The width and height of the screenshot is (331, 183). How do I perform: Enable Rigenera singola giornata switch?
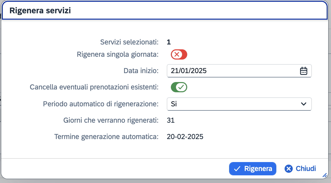(x=179, y=54)
